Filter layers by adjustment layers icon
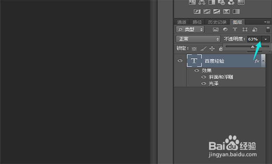This screenshot has width=272, height=164. 225,29
